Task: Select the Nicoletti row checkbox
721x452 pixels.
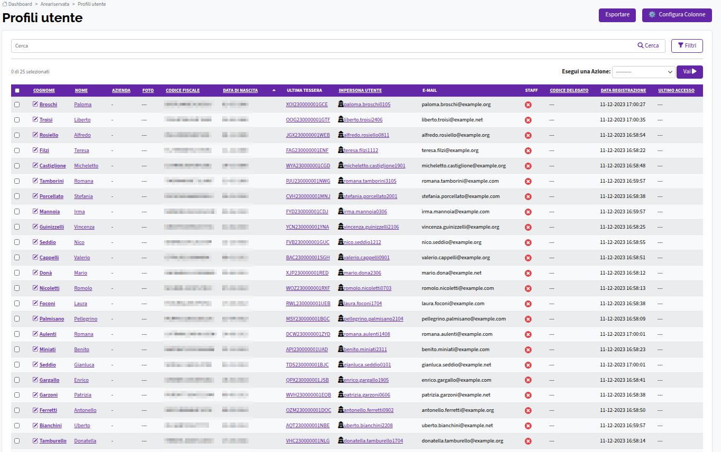Action: point(17,288)
